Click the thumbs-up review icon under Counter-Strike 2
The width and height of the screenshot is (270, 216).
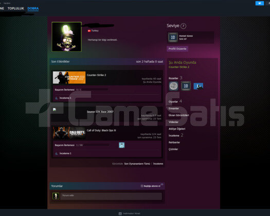(56, 98)
